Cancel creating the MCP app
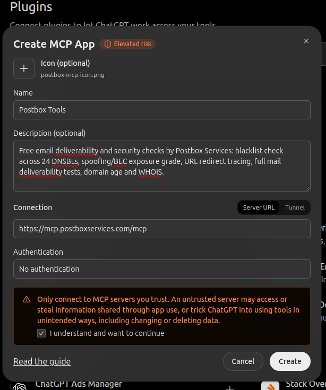This screenshot has height=390, width=326. pos(243,361)
